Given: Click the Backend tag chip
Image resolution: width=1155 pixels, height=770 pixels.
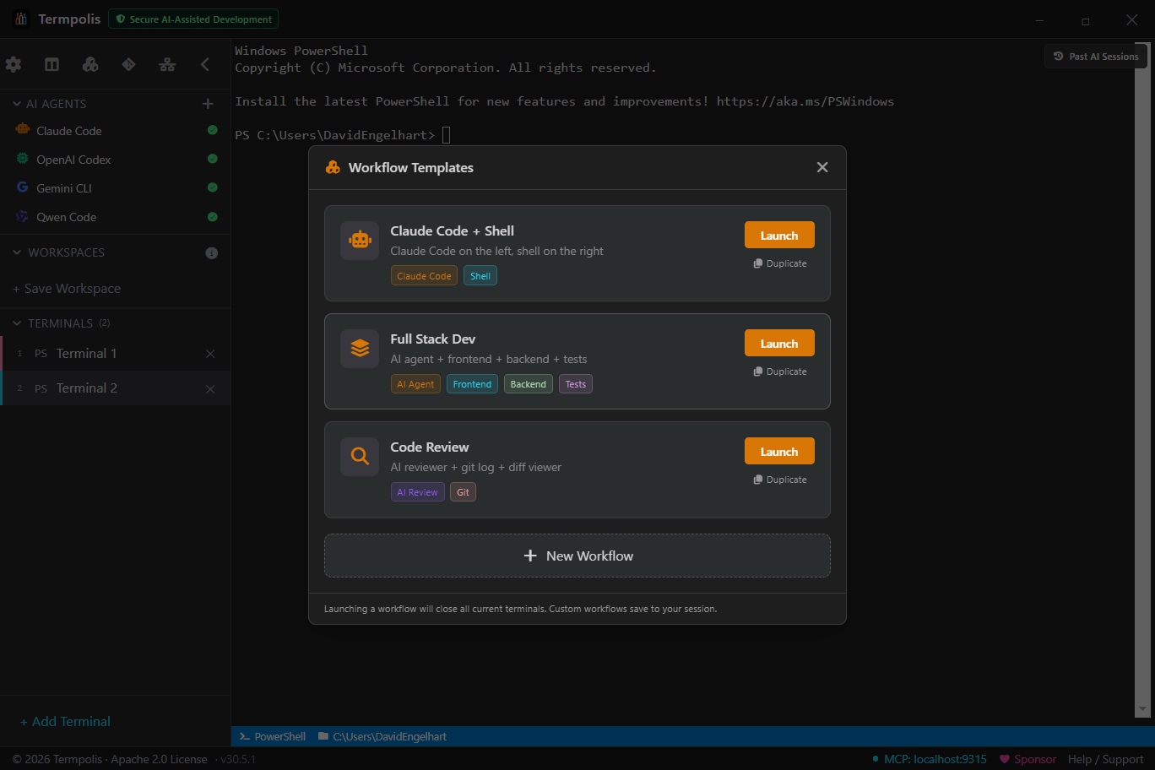Looking at the screenshot, I should (x=529, y=384).
